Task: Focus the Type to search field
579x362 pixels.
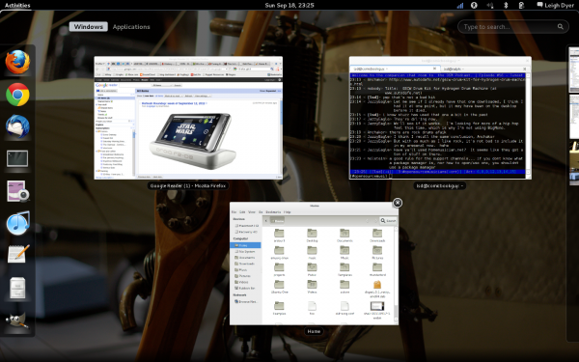Action: [513, 27]
